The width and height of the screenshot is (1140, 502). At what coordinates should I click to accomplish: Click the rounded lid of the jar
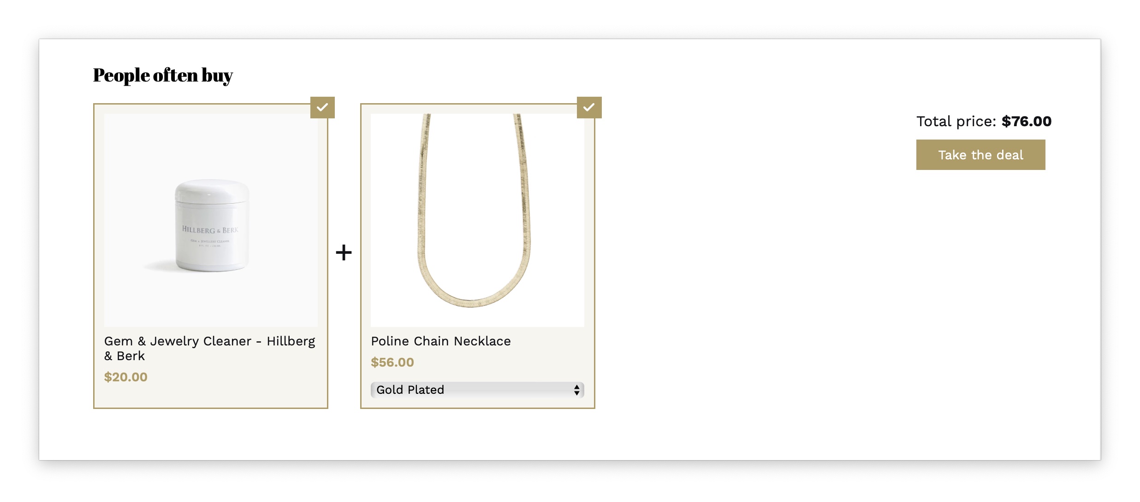click(212, 190)
